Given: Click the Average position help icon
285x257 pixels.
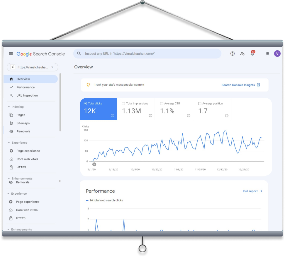Looking at the screenshot, I should click(227, 116).
